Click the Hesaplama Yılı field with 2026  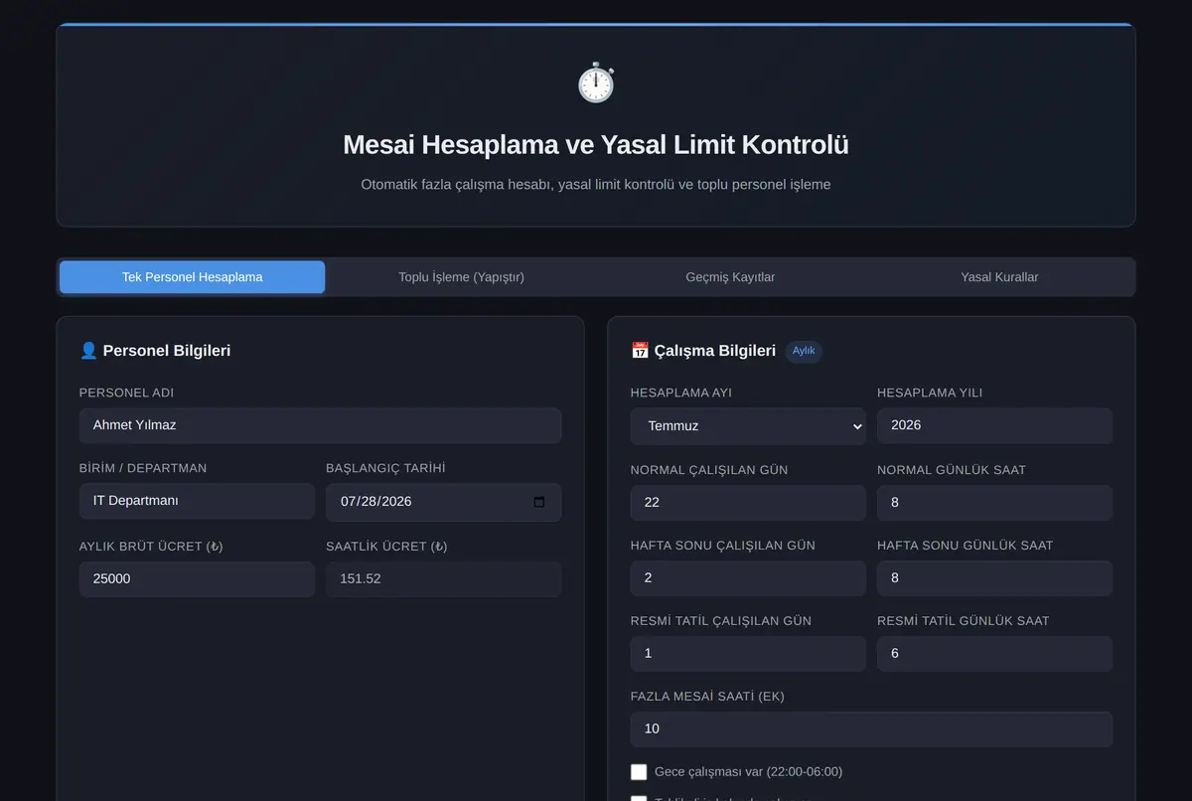(x=994, y=425)
